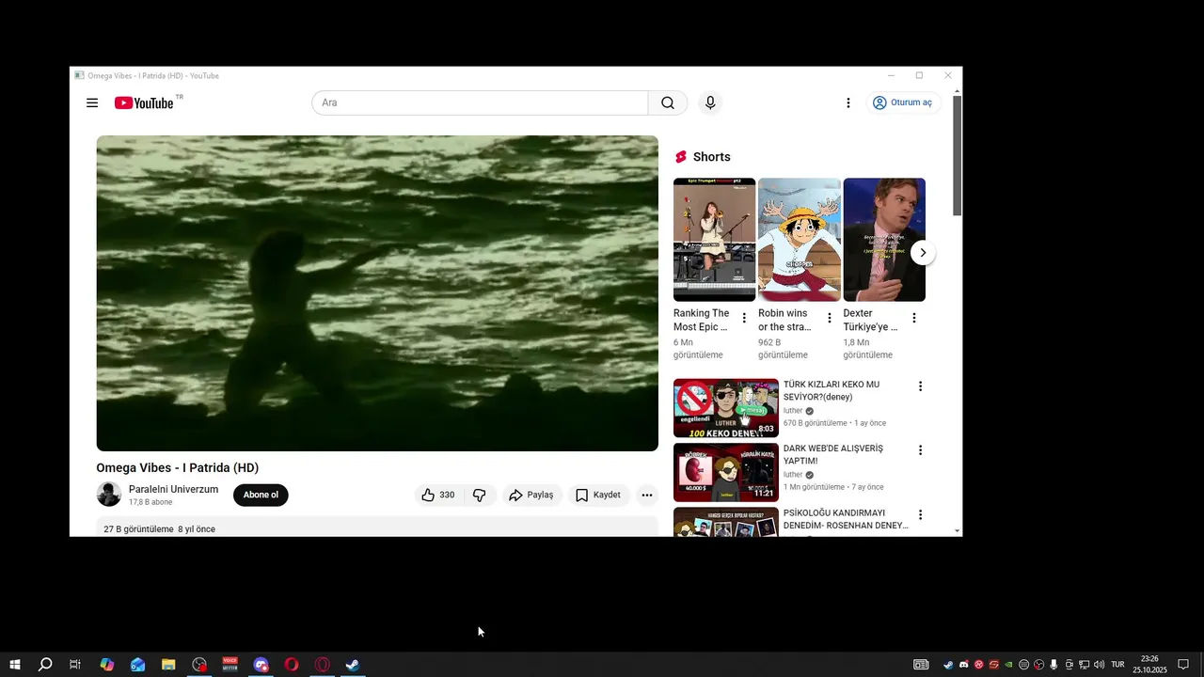Image resolution: width=1204 pixels, height=677 pixels.
Task: Open the PSİKOLOĞU KANDIRMAYI DENEDİM video title
Action: pyautogui.click(x=846, y=519)
